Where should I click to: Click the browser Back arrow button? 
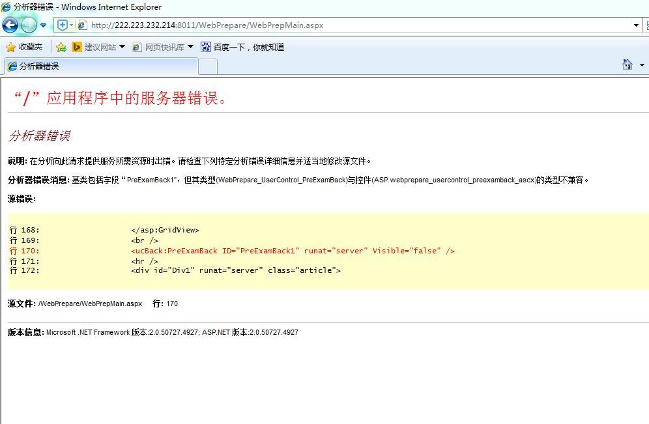coord(10,25)
